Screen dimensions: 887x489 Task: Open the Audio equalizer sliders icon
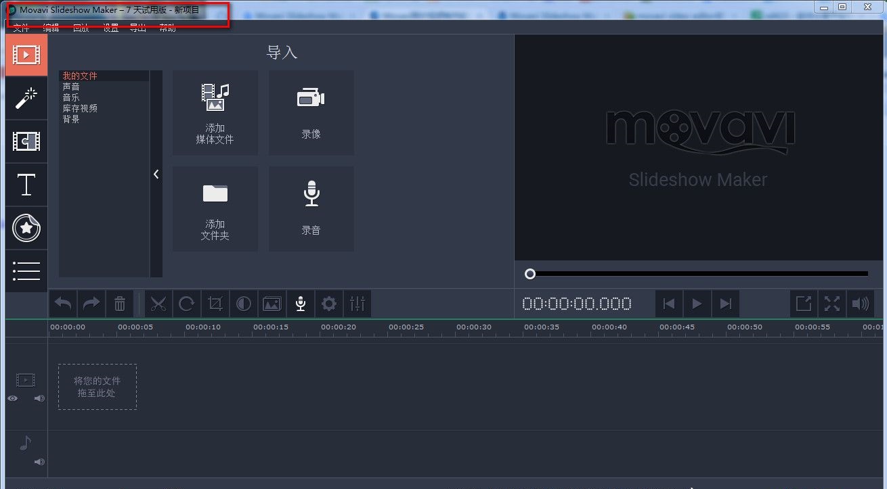click(x=358, y=304)
